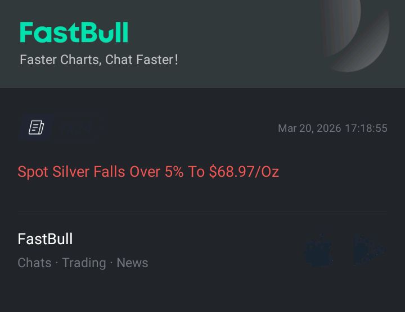The image size is (405, 312).
Task: Click the "Faster Charts, Chat Faster!" tagline
Action: point(99,59)
